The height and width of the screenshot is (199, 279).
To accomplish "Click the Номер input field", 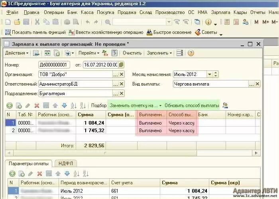I will pos(54,64).
